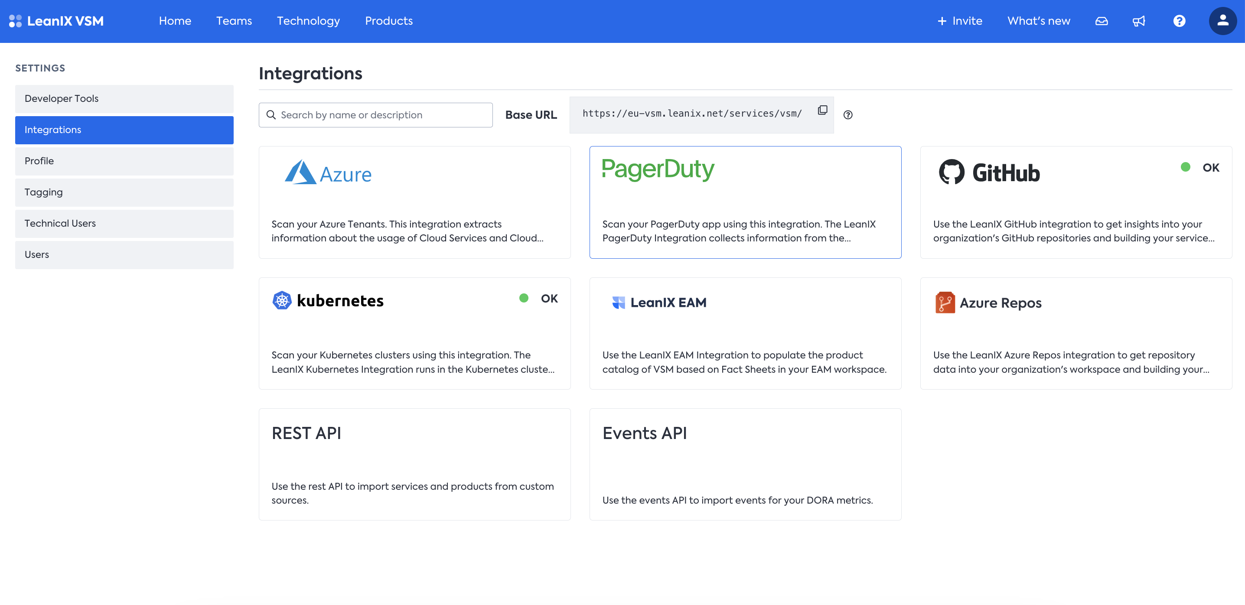
Task: Open the PagerDuty integration card
Action: pyautogui.click(x=745, y=202)
